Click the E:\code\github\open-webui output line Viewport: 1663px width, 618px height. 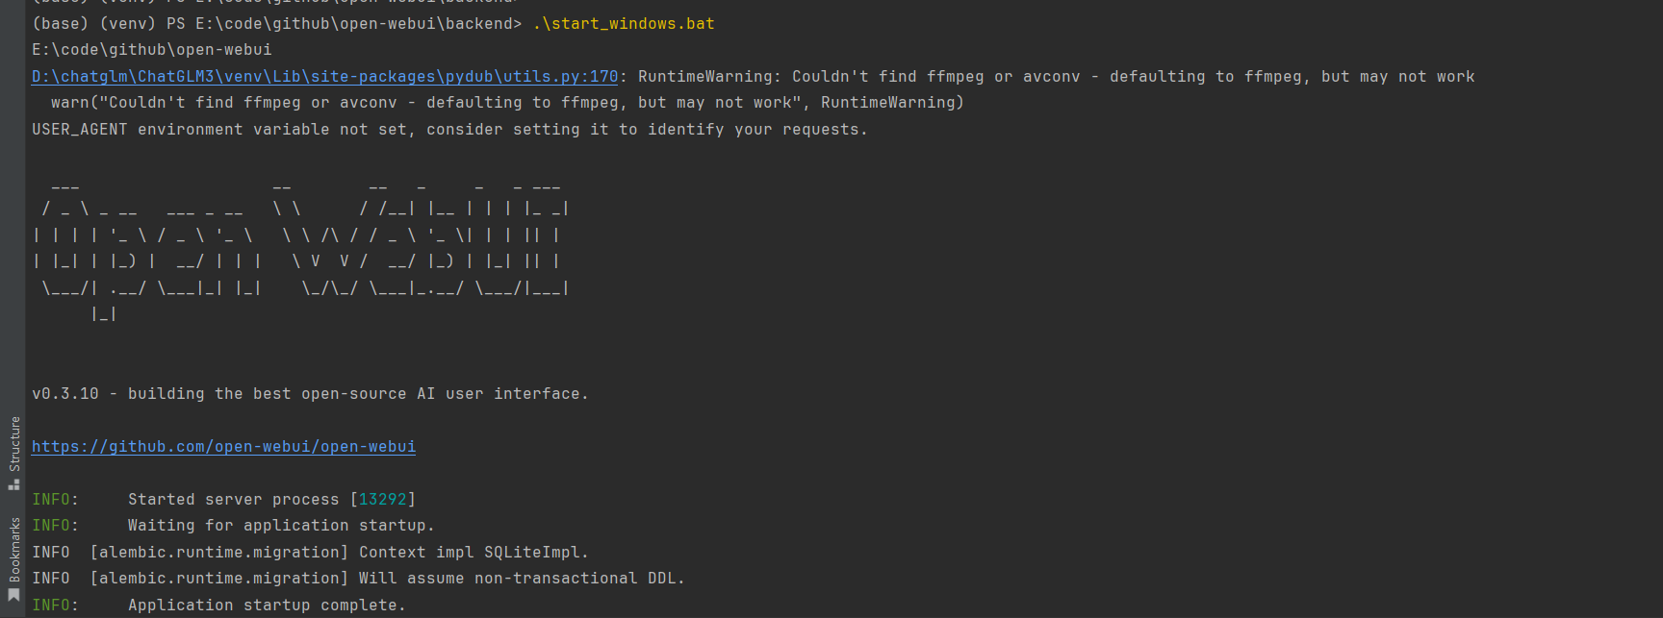152,50
